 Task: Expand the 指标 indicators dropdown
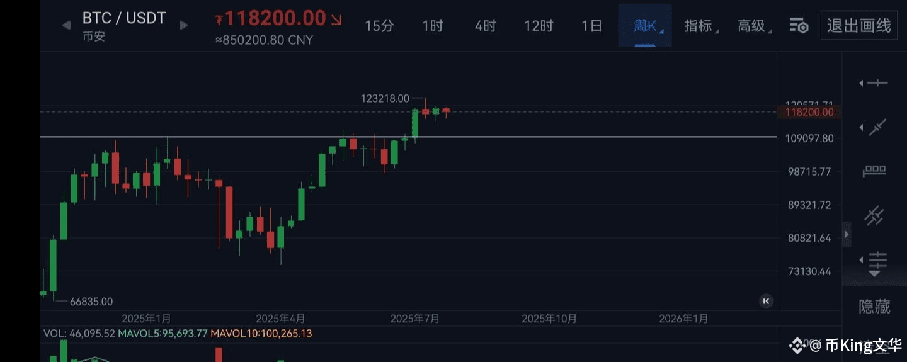tap(700, 26)
